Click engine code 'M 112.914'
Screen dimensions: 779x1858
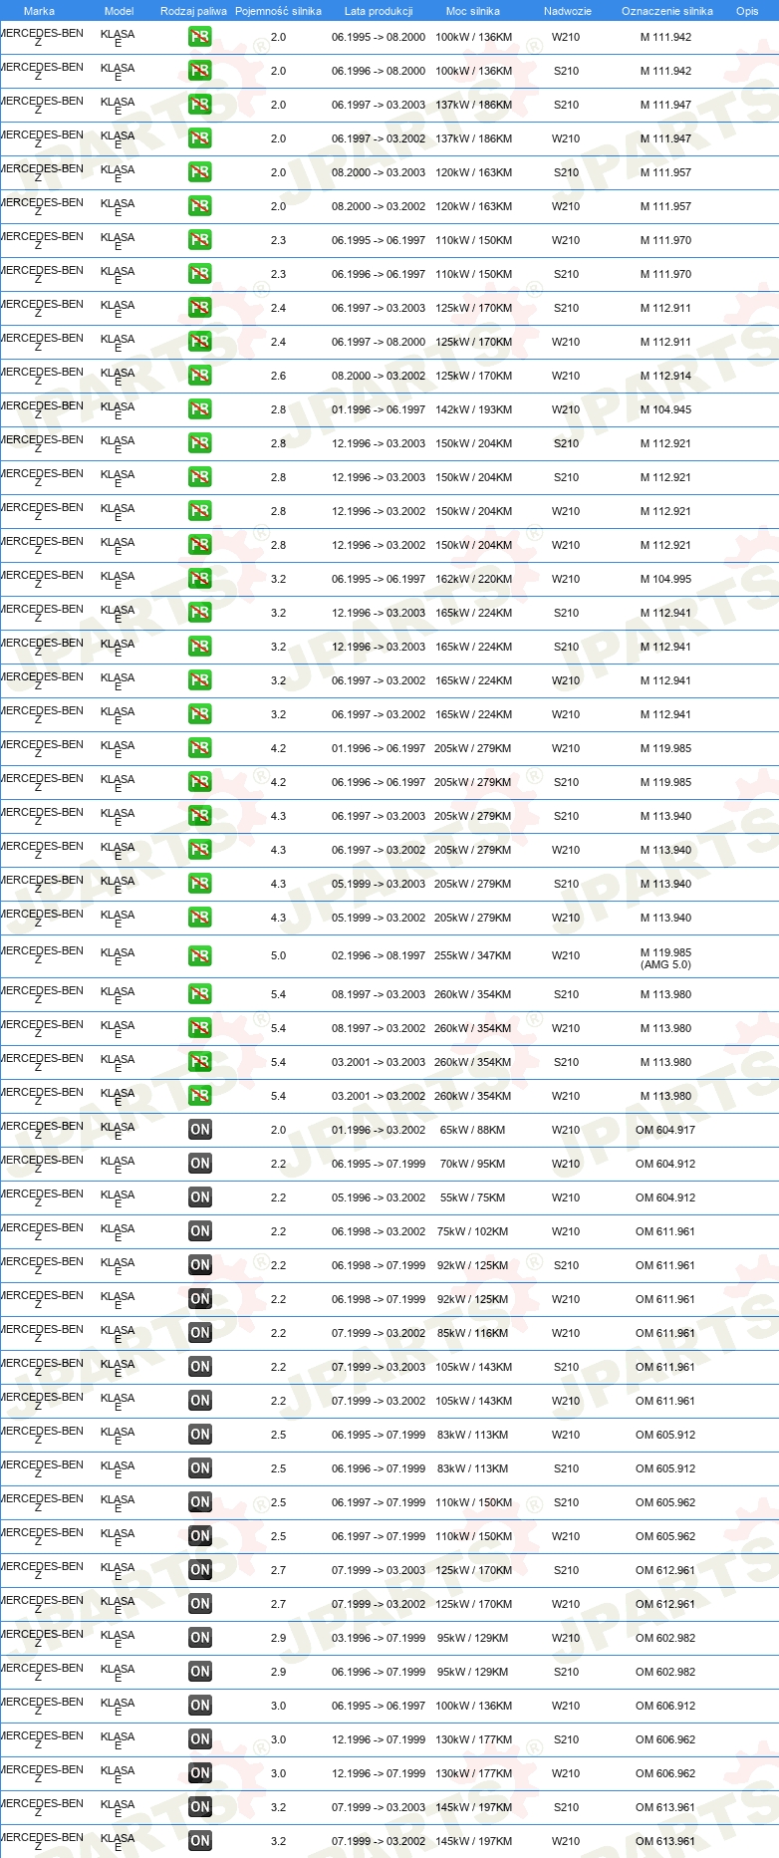[x=665, y=376]
